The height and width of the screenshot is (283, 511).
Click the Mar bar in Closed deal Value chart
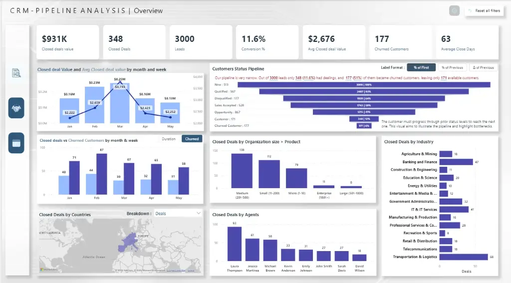coord(120,103)
